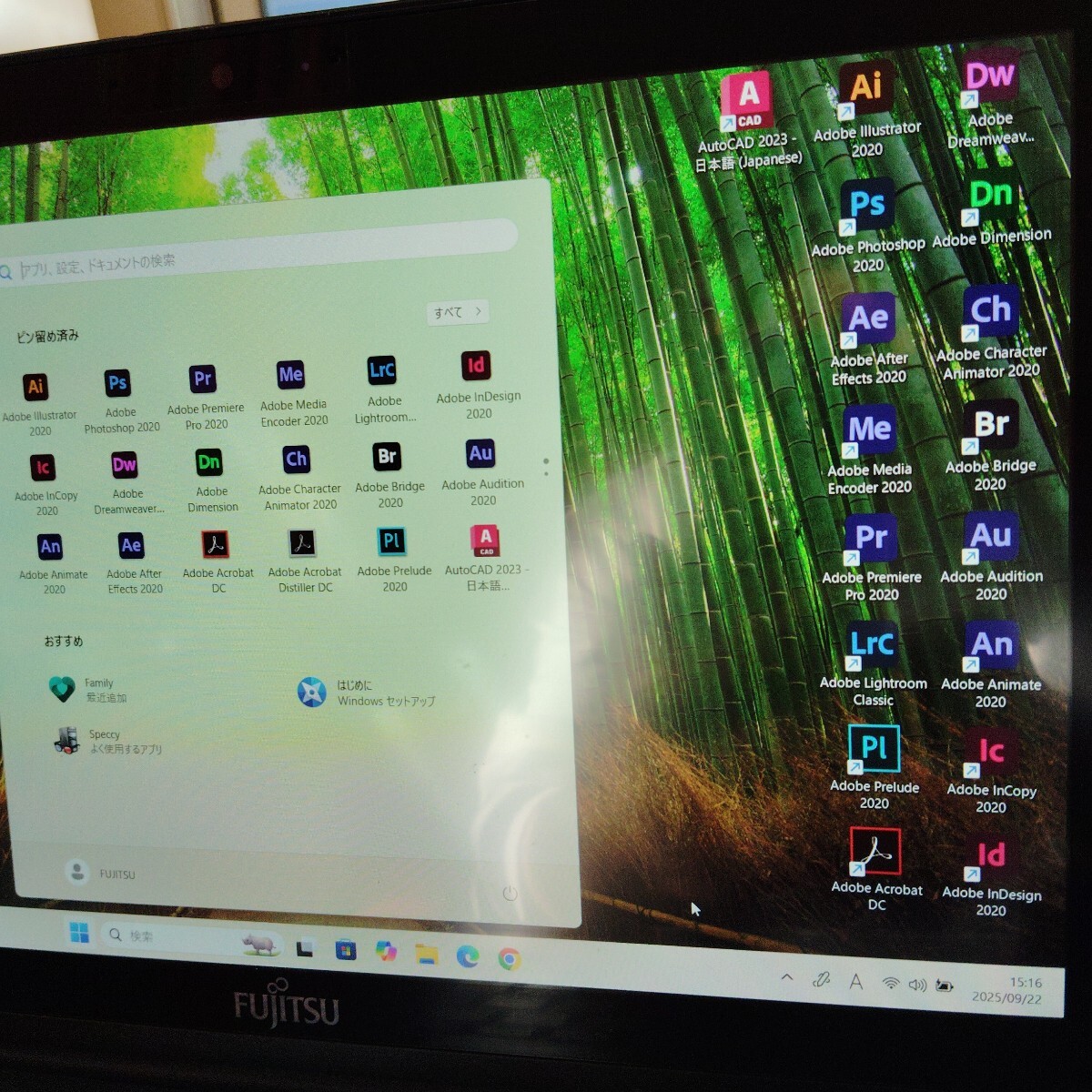Open File Explorer from taskbar
This screenshot has height=1092, width=1092.
point(426,954)
